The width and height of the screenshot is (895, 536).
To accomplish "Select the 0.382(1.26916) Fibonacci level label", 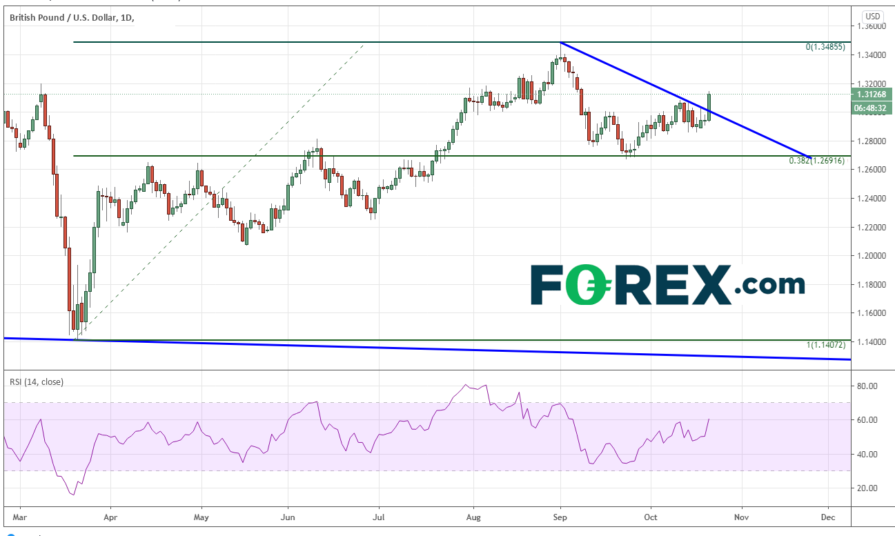I will tap(819, 161).
